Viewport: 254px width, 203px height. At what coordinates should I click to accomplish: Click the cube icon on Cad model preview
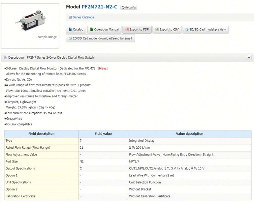(187, 29)
